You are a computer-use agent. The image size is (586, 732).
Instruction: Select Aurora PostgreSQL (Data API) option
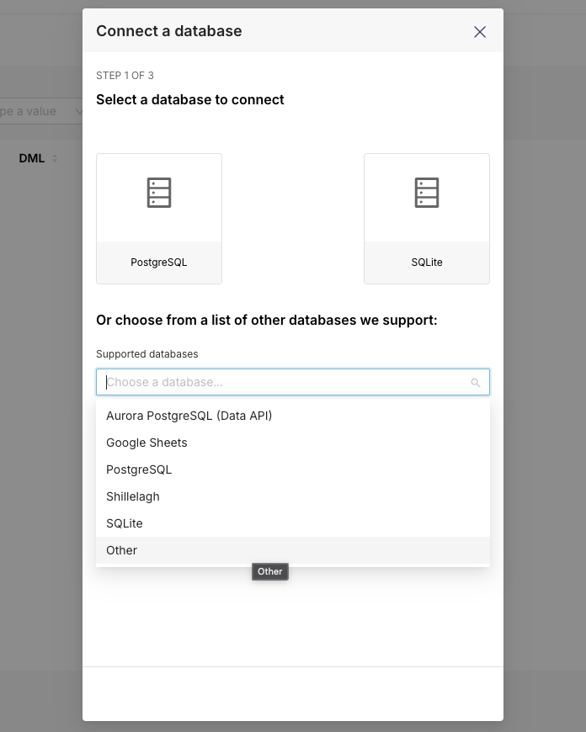click(189, 416)
